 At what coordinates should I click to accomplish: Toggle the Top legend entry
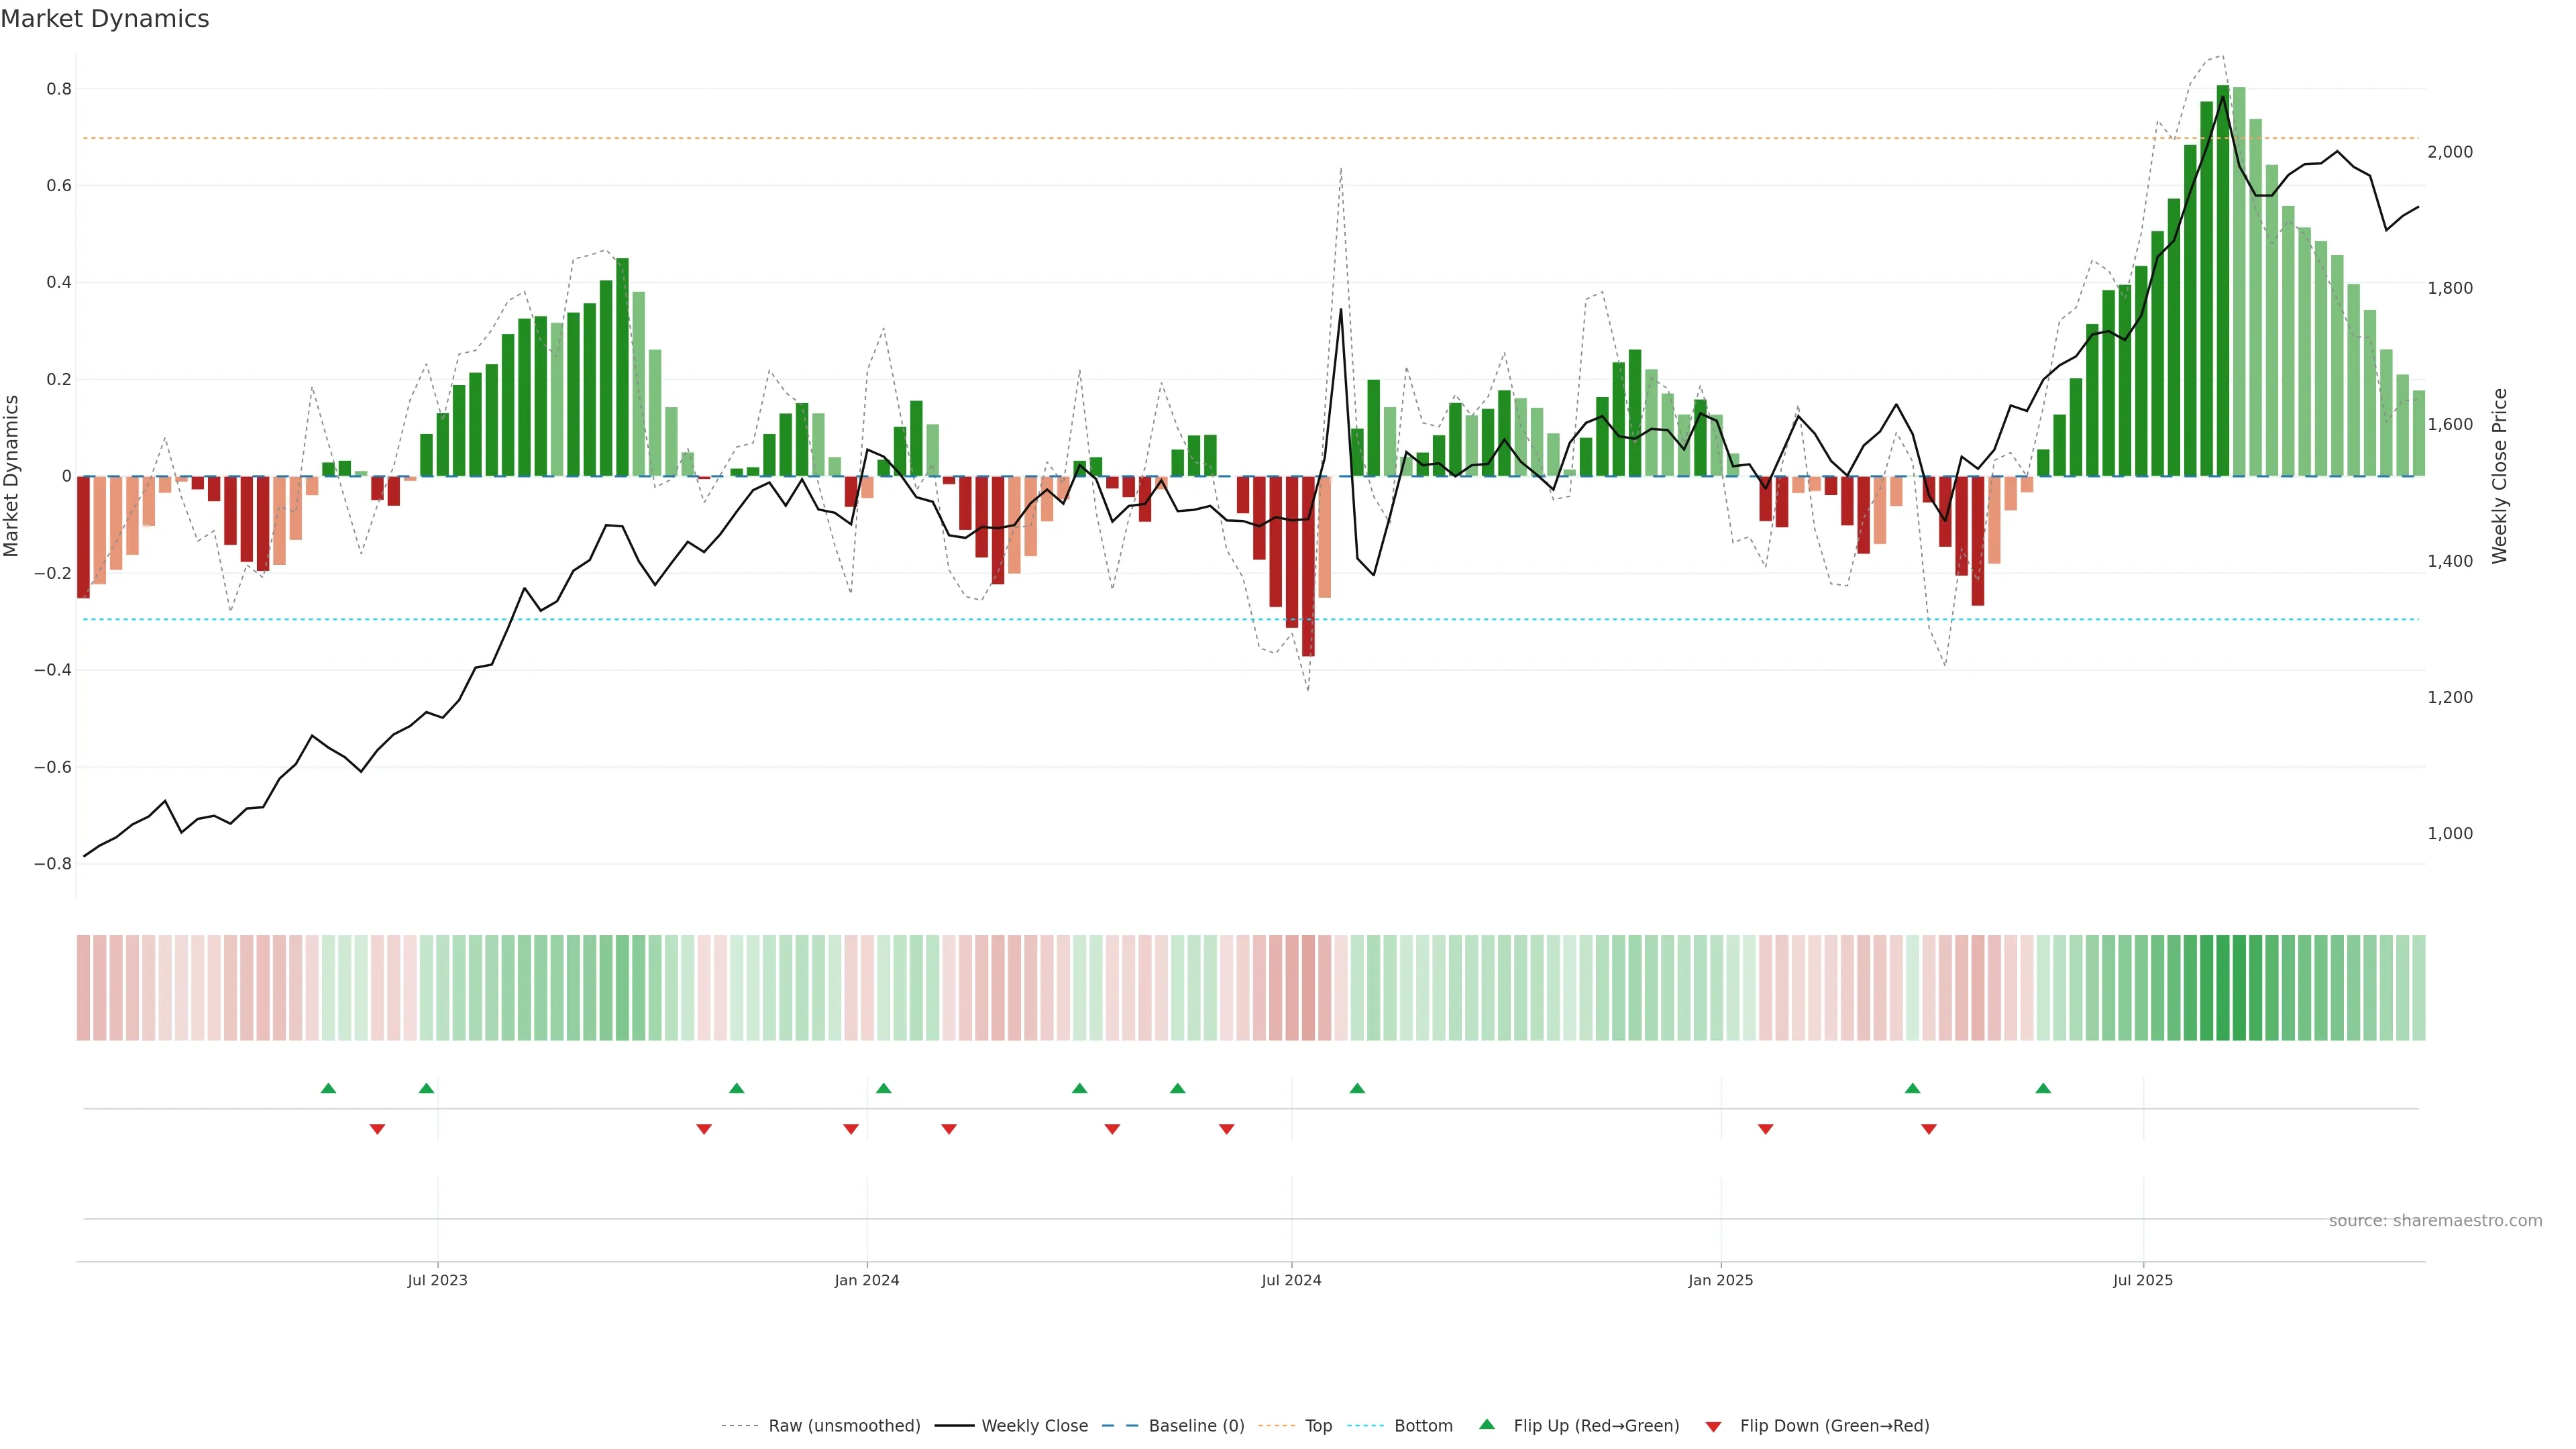click(1318, 1426)
